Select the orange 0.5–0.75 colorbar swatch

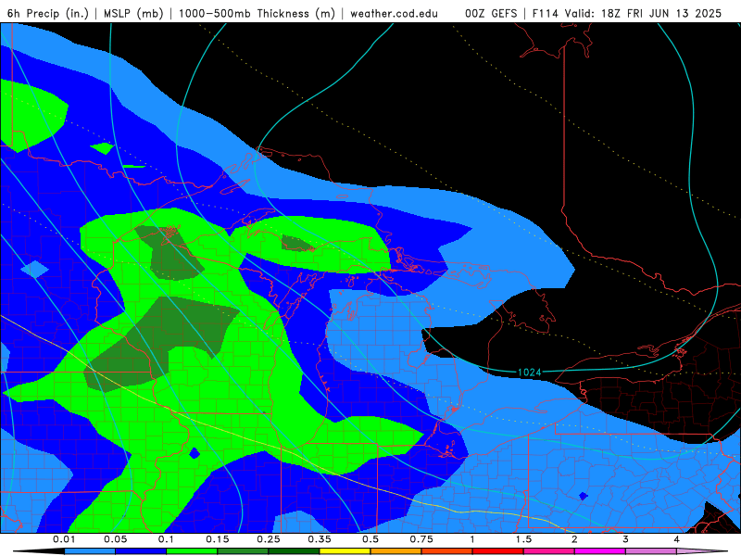point(396,551)
